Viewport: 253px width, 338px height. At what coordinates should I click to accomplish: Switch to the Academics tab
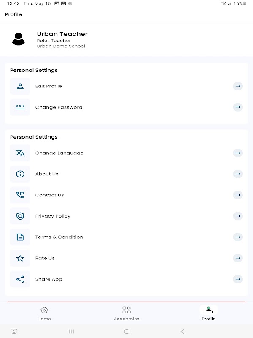(126, 313)
